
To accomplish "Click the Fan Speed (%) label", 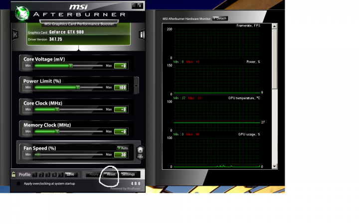I will click(39, 148).
